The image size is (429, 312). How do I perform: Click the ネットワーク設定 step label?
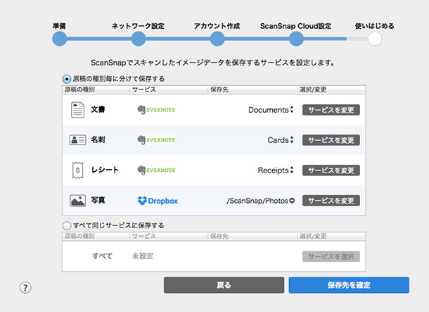coord(138,26)
